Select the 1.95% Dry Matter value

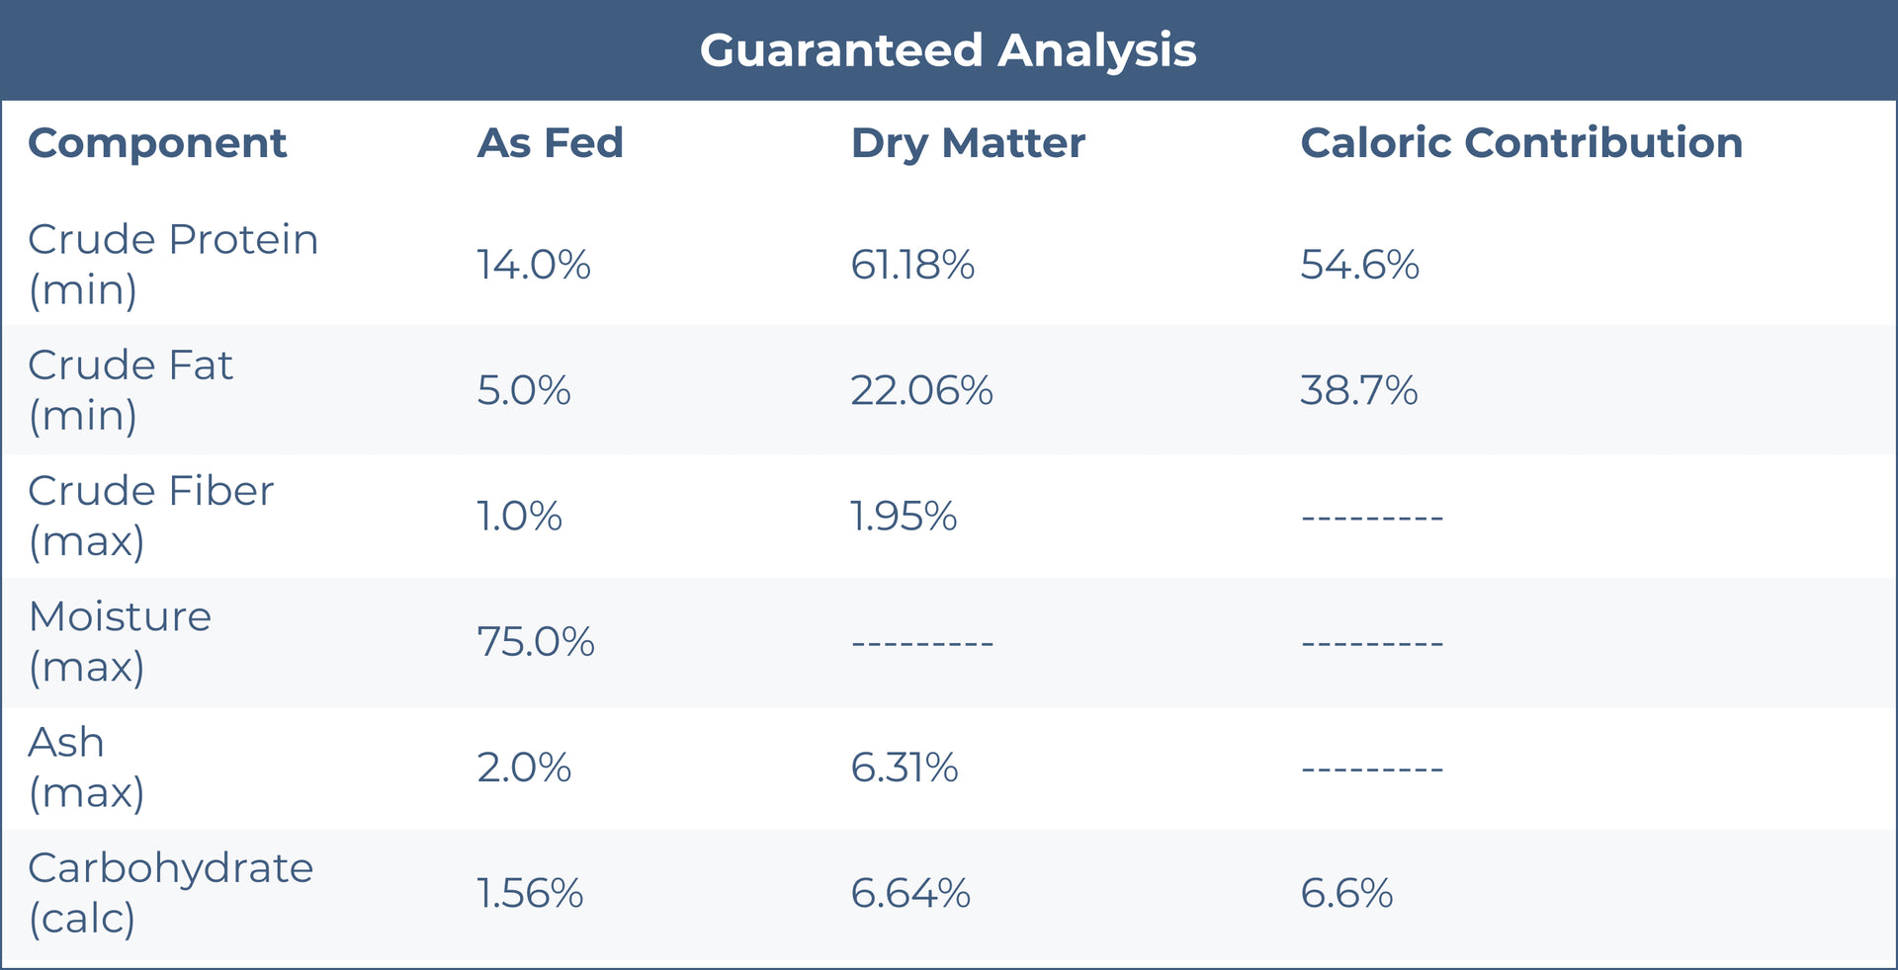[x=904, y=516]
